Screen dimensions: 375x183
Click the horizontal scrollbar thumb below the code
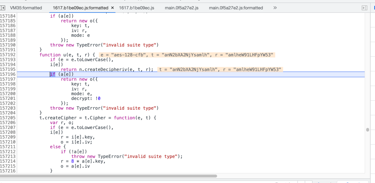pyautogui.click(x=108, y=176)
